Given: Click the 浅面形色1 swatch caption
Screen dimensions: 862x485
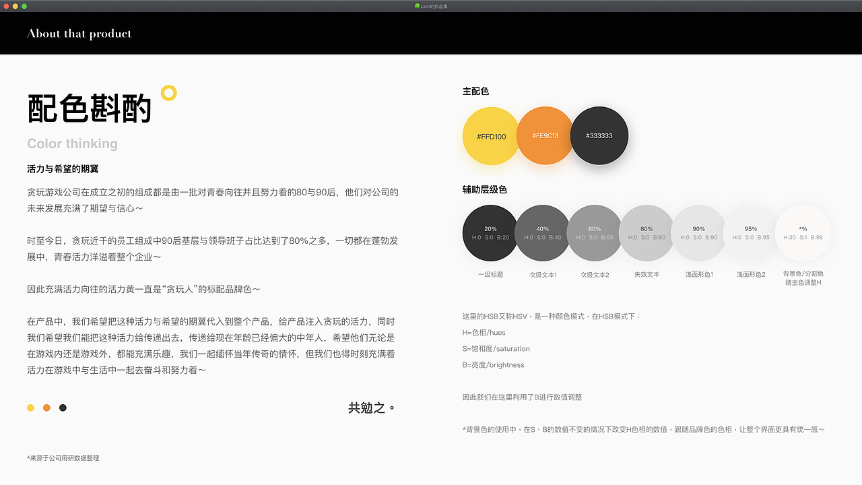Looking at the screenshot, I should 699,275.
